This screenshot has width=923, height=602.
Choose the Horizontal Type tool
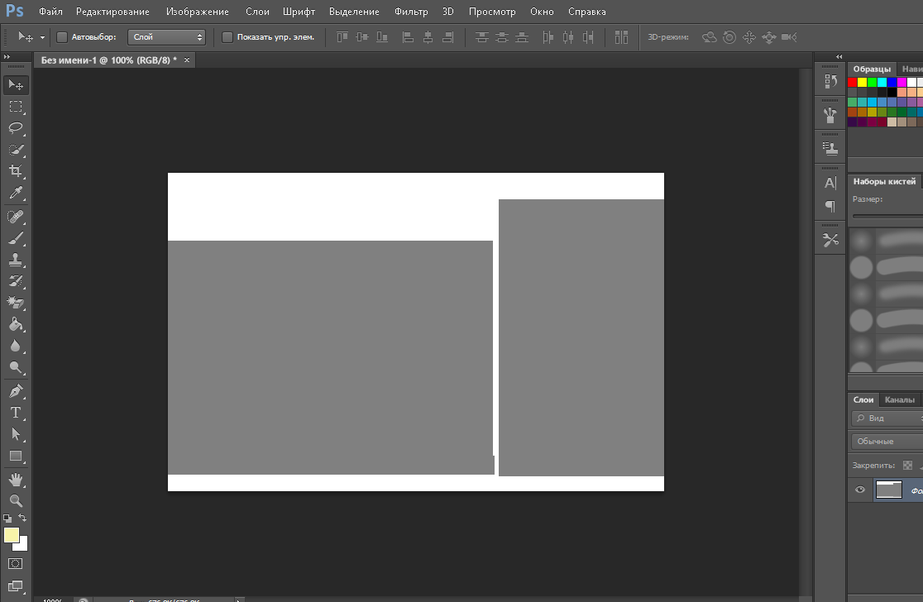[16, 413]
